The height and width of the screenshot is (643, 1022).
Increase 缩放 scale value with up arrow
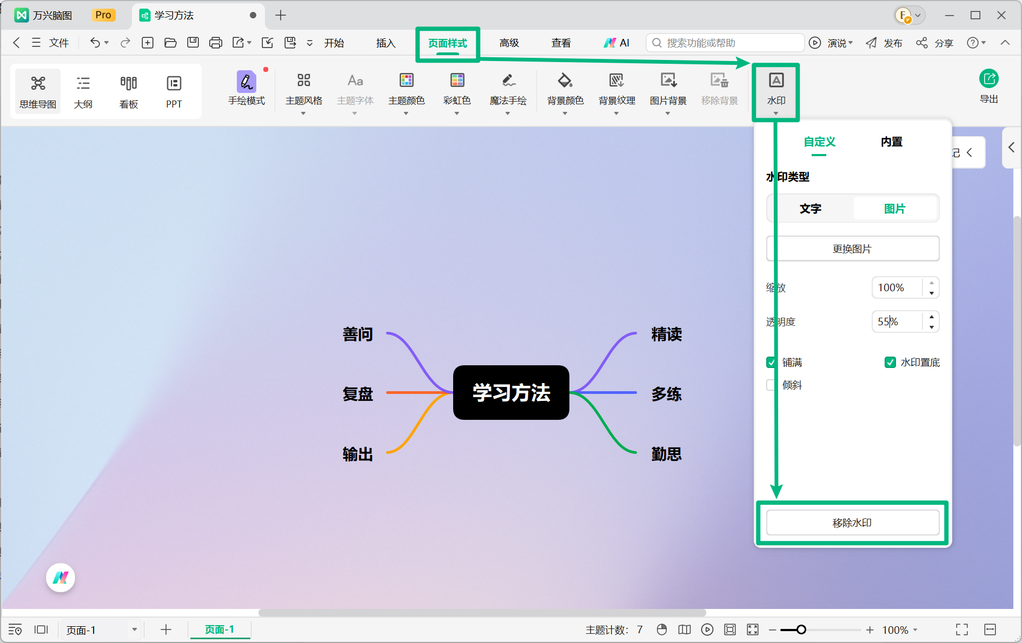click(932, 283)
